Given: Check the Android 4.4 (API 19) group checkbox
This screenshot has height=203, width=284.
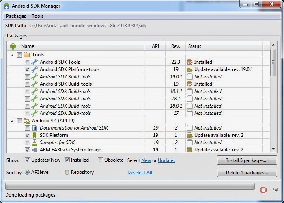Looking at the screenshot, I should point(19,121).
